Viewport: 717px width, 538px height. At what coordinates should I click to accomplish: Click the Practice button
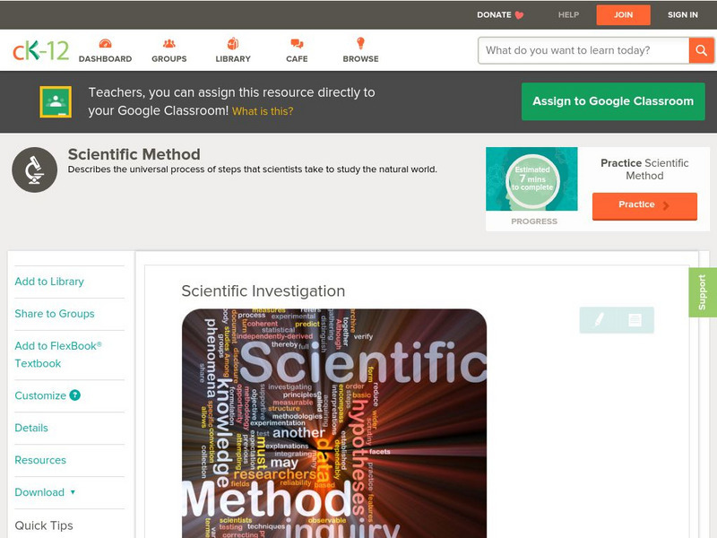point(644,205)
